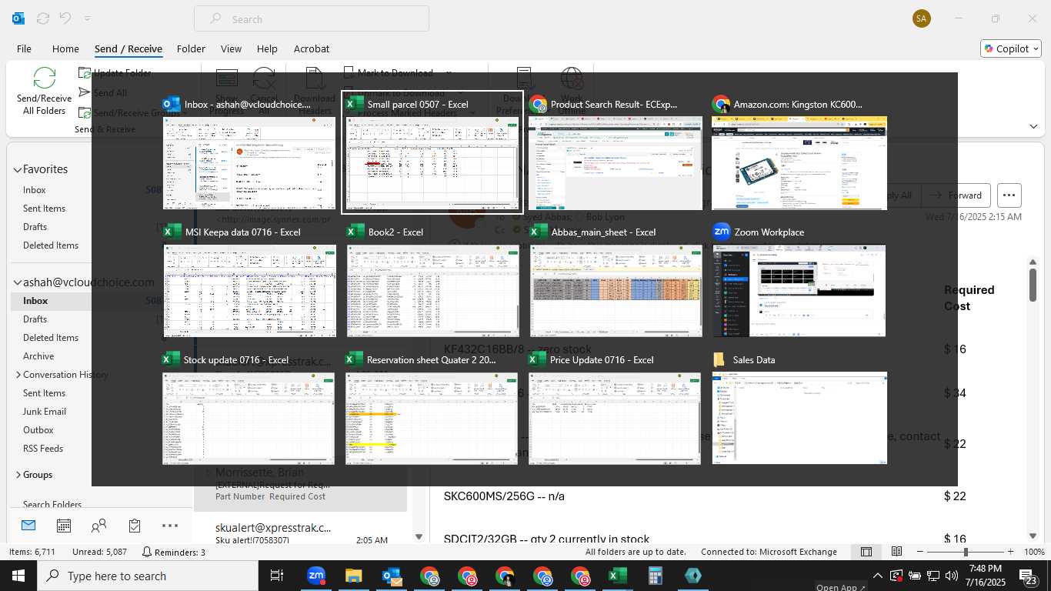Switch to Small parcel 0507 Excel window
This screenshot has width=1051, height=591.
(x=432, y=152)
